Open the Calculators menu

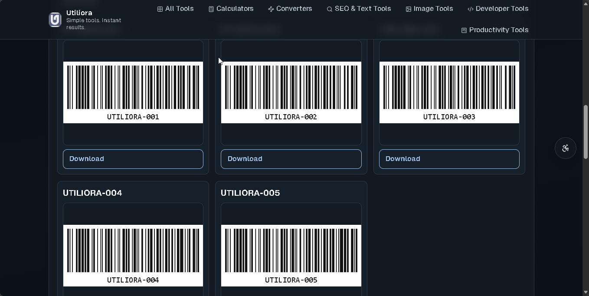(x=231, y=9)
